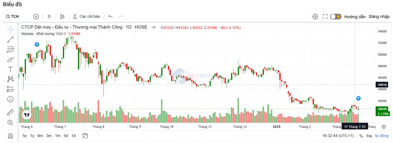Select the text annotation tool
The height and width of the screenshot is (143, 393).
(10, 69)
